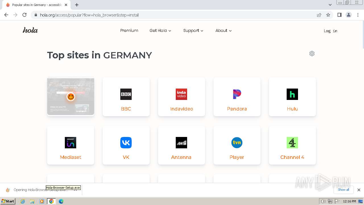Viewport: 364px width, 205px height.
Task: Expand the Get Hola menu
Action: click(x=160, y=30)
